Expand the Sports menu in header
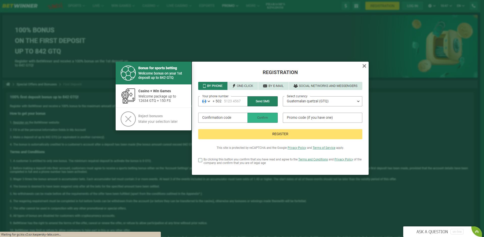The width and height of the screenshot is (484, 237). point(77,6)
